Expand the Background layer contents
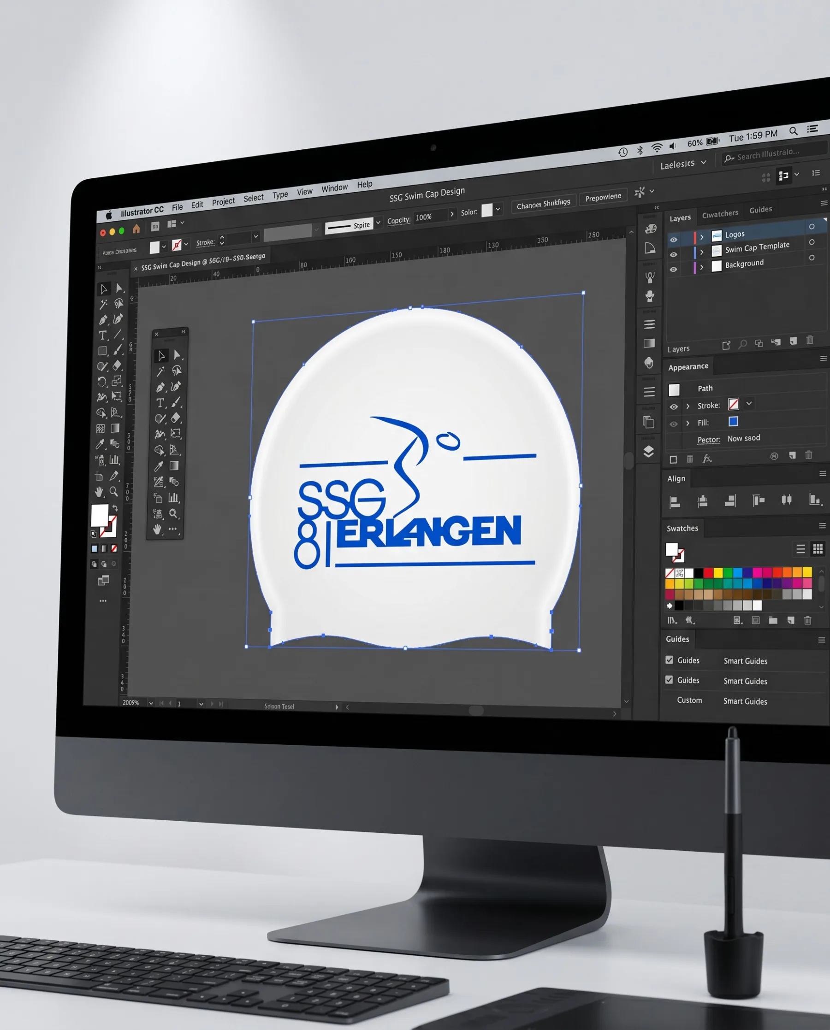 click(701, 267)
